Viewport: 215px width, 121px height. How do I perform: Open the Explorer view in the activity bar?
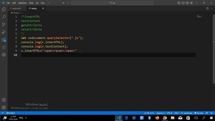click(x=4, y=9)
